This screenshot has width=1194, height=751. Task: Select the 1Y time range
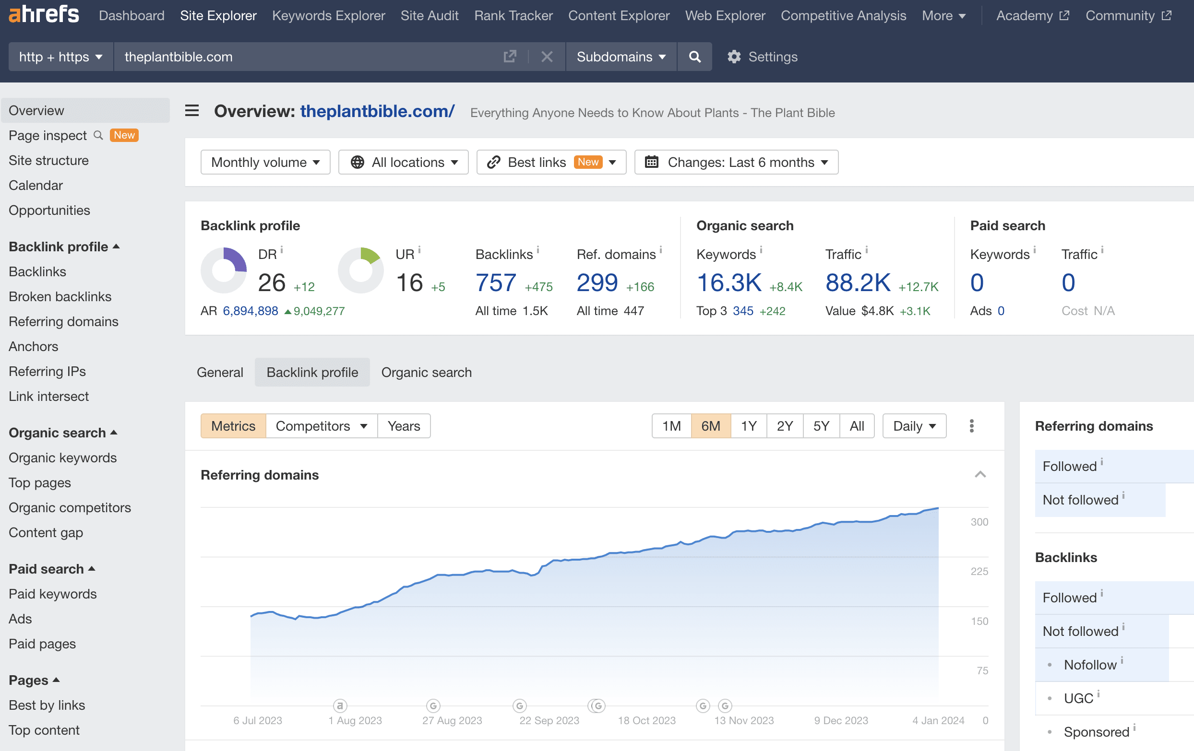point(748,426)
